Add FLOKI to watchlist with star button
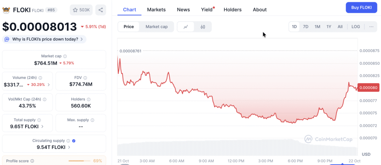Viewport: 381px width, 165px height. (81, 10)
